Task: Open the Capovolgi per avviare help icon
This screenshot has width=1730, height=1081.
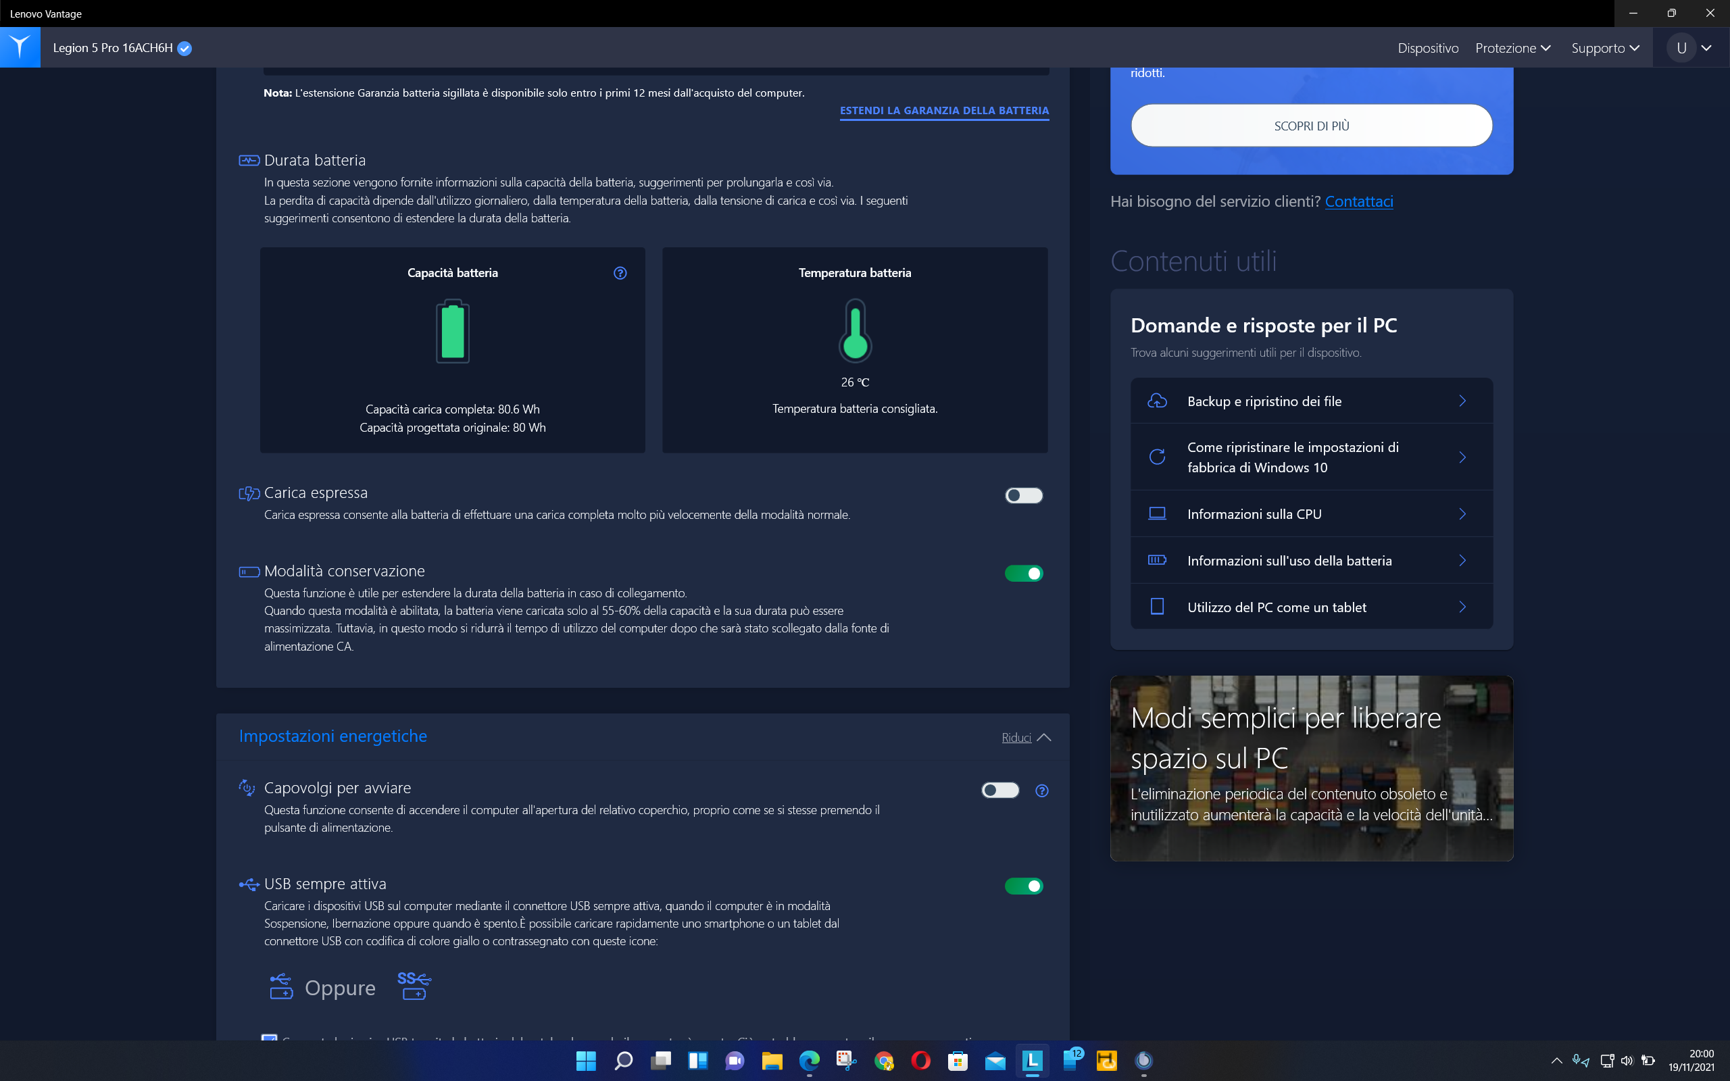Action: (1041, 790)
